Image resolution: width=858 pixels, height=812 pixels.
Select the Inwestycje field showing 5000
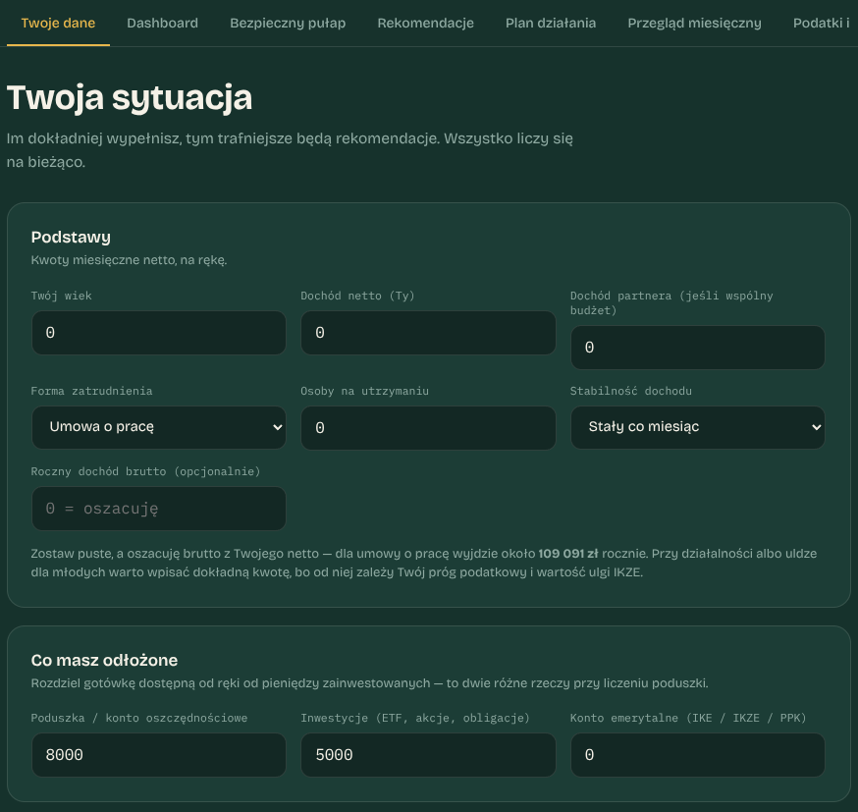[x=428, y=755]
